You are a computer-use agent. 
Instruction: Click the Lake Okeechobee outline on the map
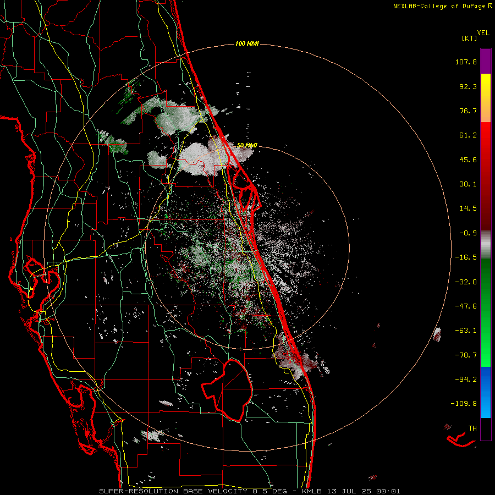[228, 390]
